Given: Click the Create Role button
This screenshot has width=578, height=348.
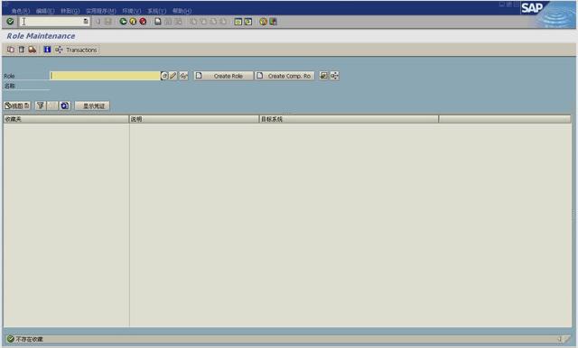Looking at the screenshot, I should pos(224,76).
